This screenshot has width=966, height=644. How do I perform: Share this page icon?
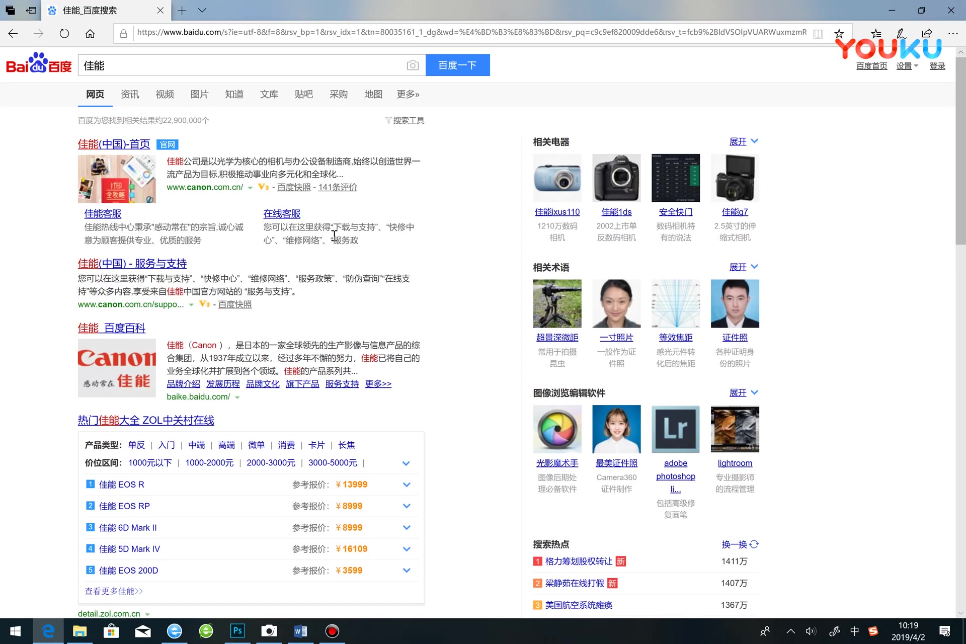[x=927, y=33]
